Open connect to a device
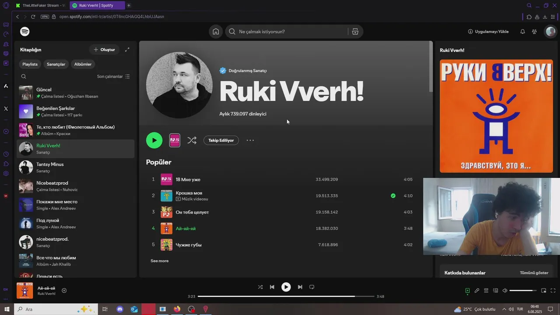Viewport: 560px width, 315px height. 496,290
